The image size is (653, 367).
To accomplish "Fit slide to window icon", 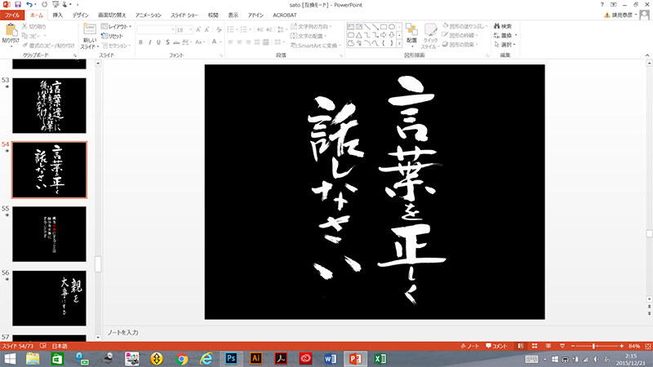I will click(646, 347).
